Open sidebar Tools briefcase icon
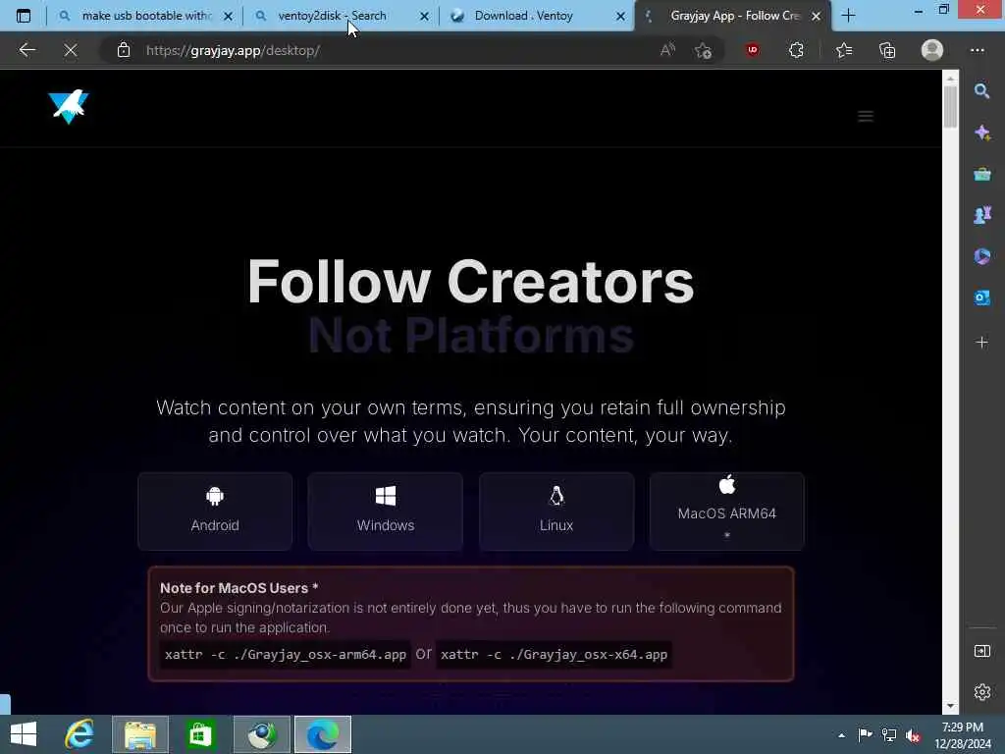Viewport: 1005px width, 754px height. tap(981, 174)
